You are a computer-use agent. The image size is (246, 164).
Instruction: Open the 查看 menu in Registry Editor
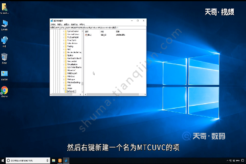(66, 25)
